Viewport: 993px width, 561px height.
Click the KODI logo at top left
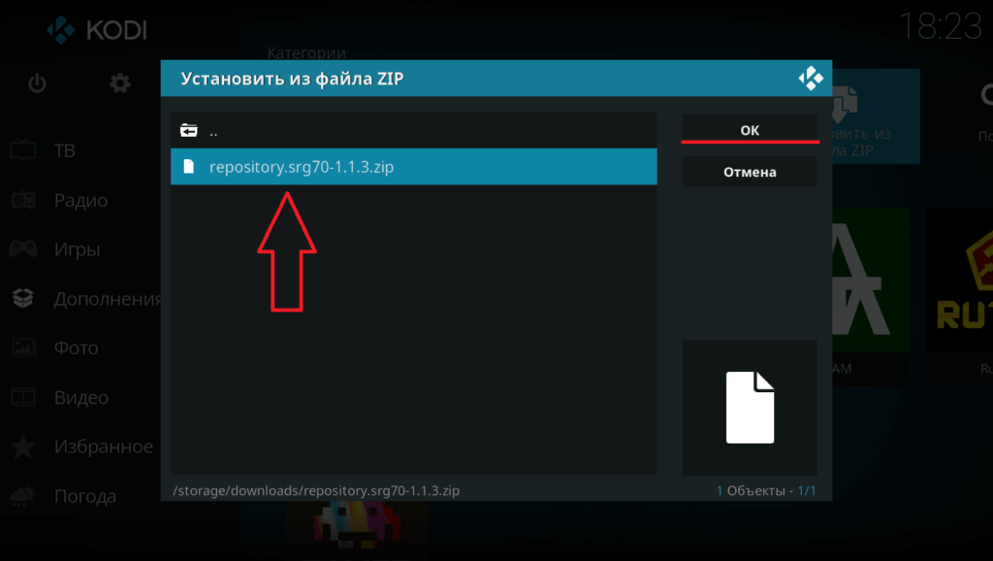(x=97, y=30)
